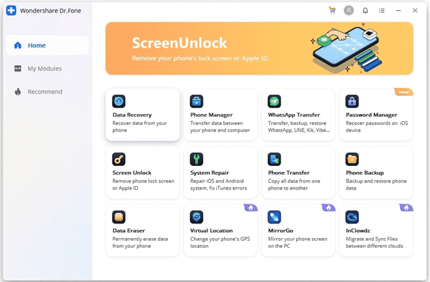The image size is (430, 282).
Task: Open the Data Recovery module icon
Action: pos(119,101)
